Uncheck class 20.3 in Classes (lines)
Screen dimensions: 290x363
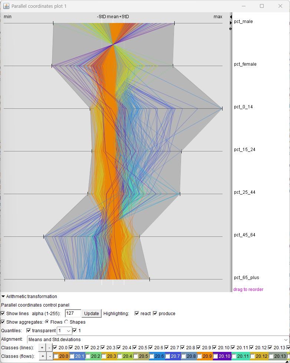(103, 347)
